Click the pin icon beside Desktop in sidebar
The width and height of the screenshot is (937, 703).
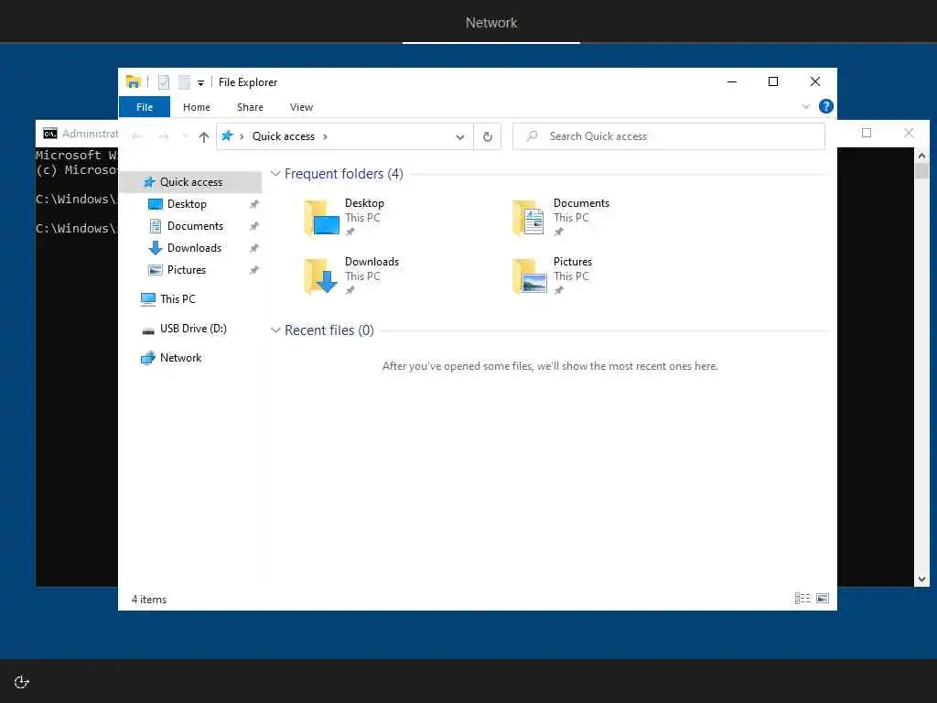(254, 204)
